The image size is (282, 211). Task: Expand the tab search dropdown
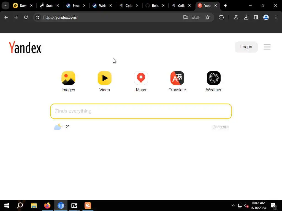point(6,5)
